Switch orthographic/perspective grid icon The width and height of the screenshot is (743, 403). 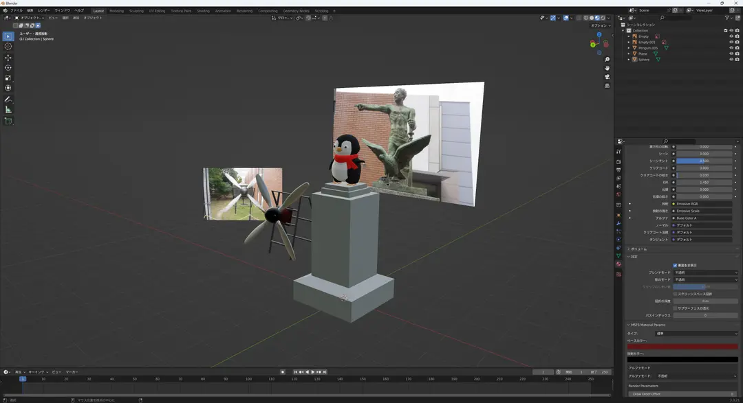[x=607, y=86]
